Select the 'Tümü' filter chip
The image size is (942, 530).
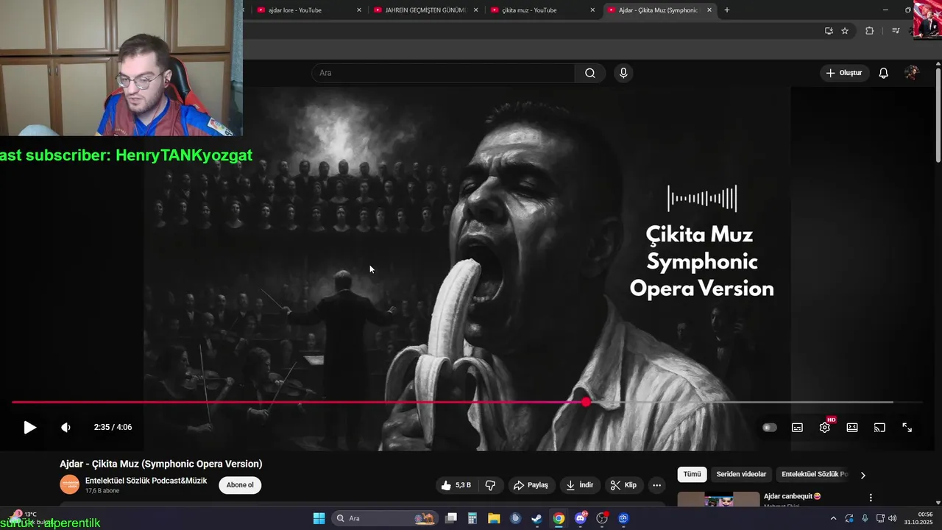point(693,475)
